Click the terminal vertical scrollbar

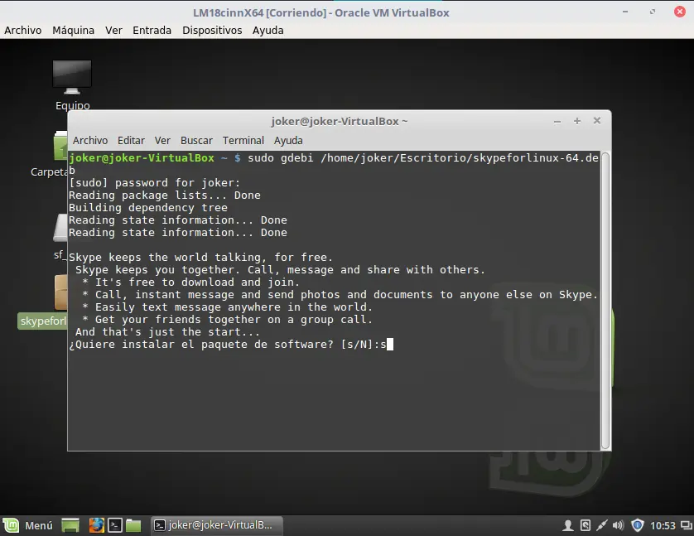(605, 301)
